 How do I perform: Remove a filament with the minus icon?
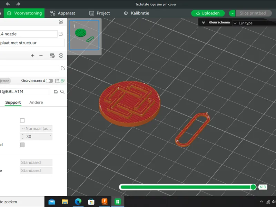[x=41, y=56]
